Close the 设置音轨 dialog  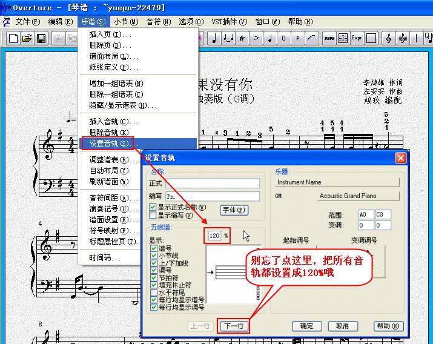pos(401,158)
